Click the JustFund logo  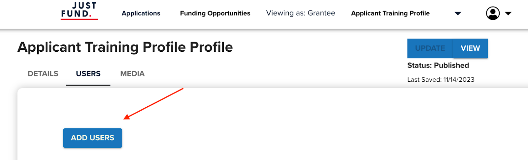click(x=79, y=11)
